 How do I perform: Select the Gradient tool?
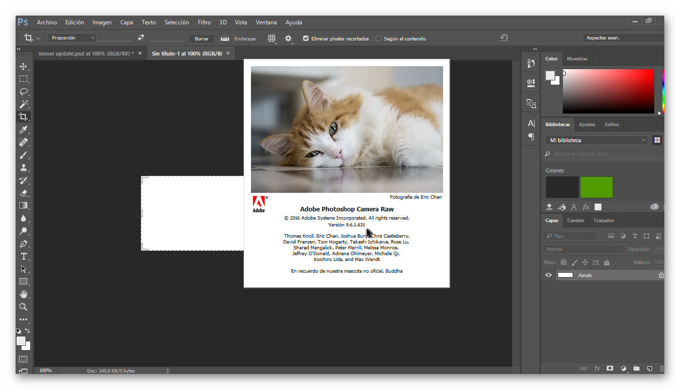pos(23,205)
